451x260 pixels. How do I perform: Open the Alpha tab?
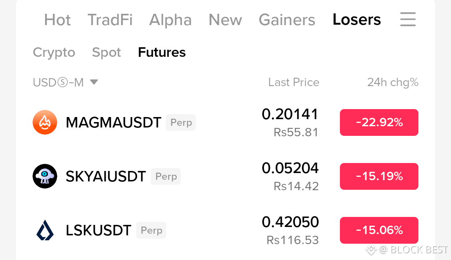[x=170, y=20]
